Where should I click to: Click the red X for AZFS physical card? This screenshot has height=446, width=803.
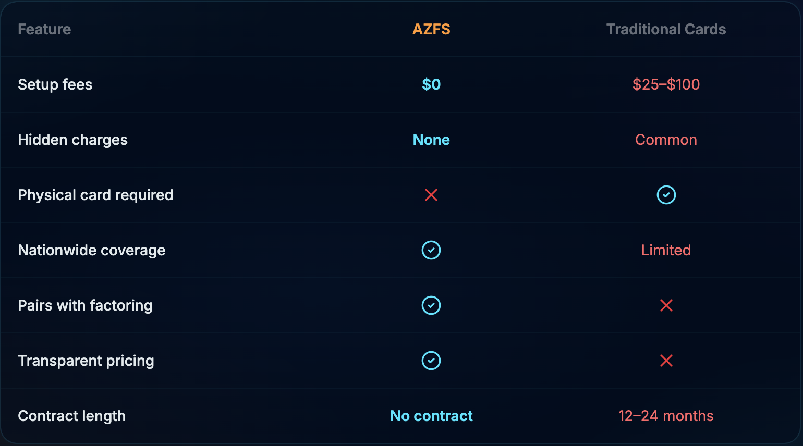pos(431,195)
